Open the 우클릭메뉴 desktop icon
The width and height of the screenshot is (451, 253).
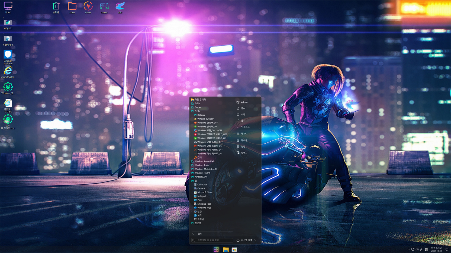(8, 40)
